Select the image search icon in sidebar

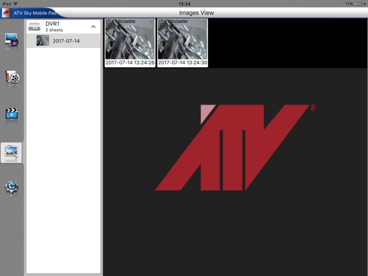pos(11,152)
